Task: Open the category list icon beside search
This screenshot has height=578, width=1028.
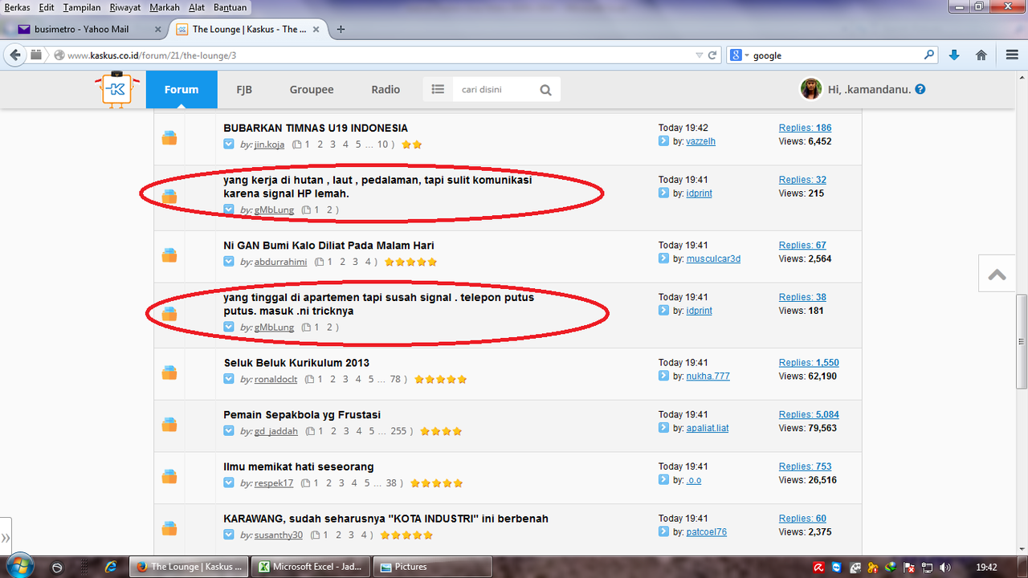Action: [x=438, y=89]
